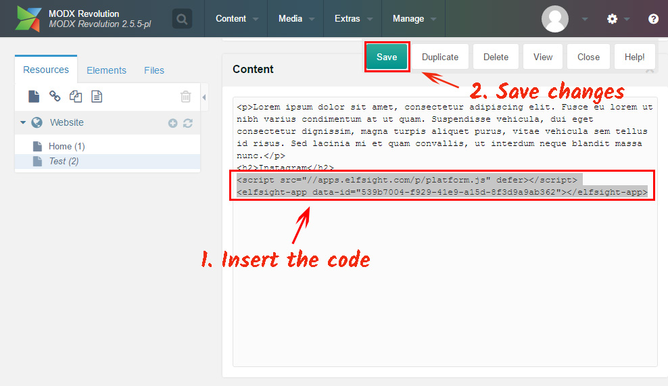The width and height of the screenshot is (668, 386).
Task: Expand the user profile dropdown arrow
Action: 585,19
